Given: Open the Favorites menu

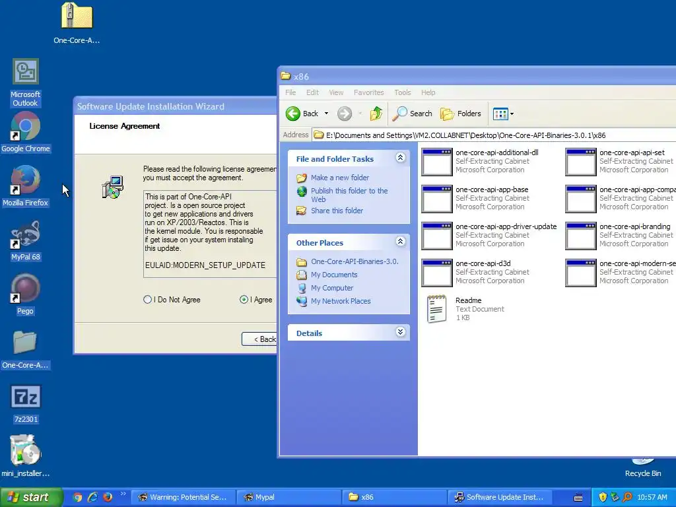Looking at the screenshot, I should 368,92.
